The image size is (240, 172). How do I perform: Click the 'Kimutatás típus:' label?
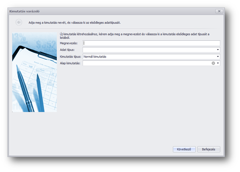click(70, 56)
